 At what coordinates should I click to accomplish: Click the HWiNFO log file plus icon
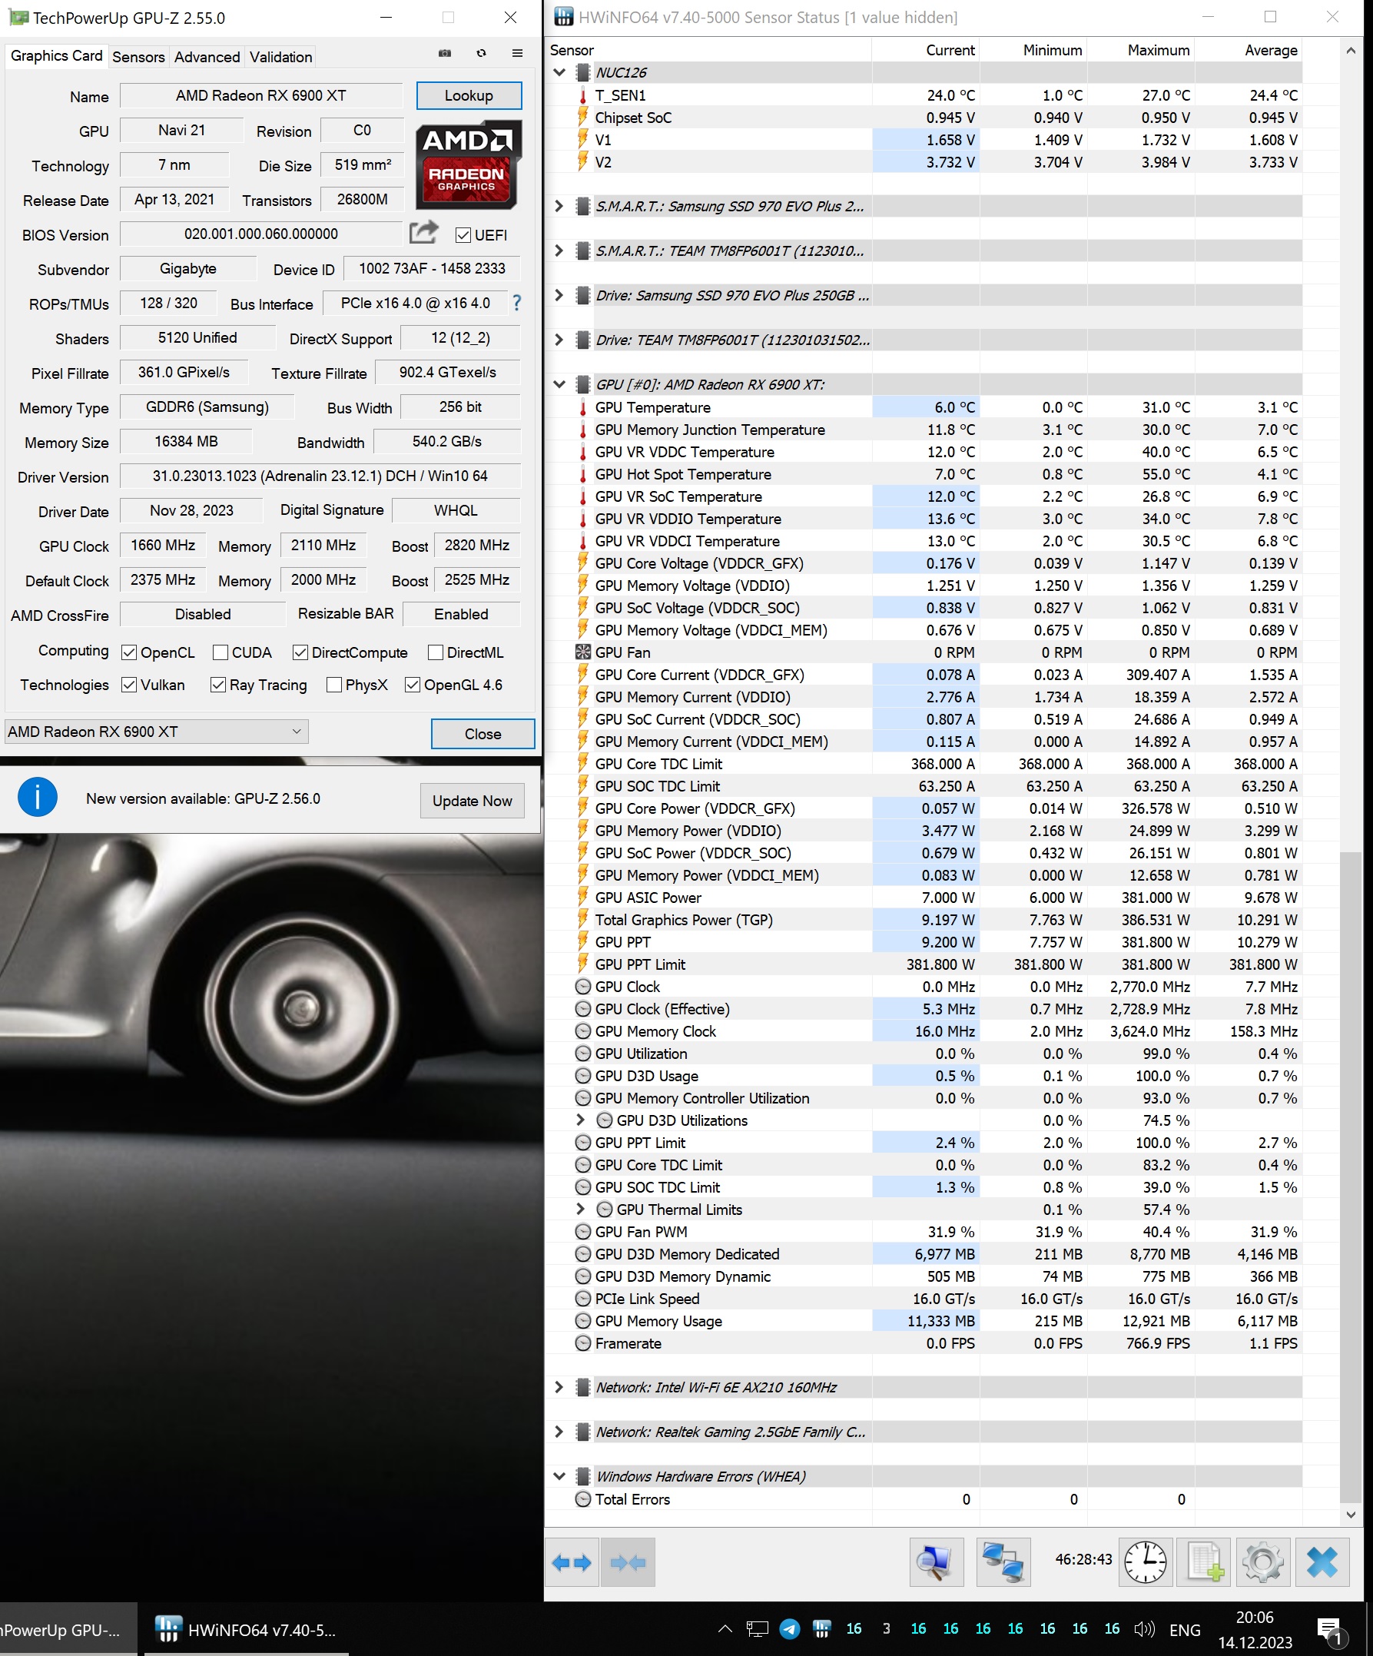(1204, 1562)
